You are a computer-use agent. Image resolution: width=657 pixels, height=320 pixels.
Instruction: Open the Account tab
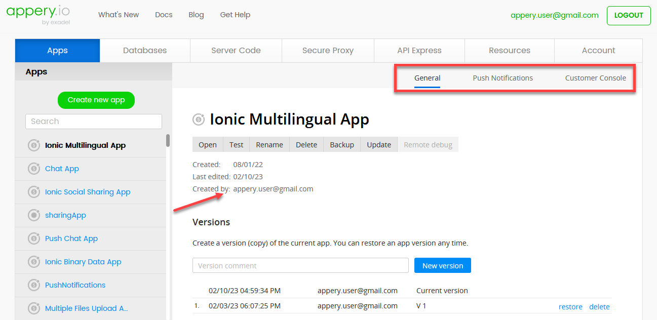pos(598,51)
